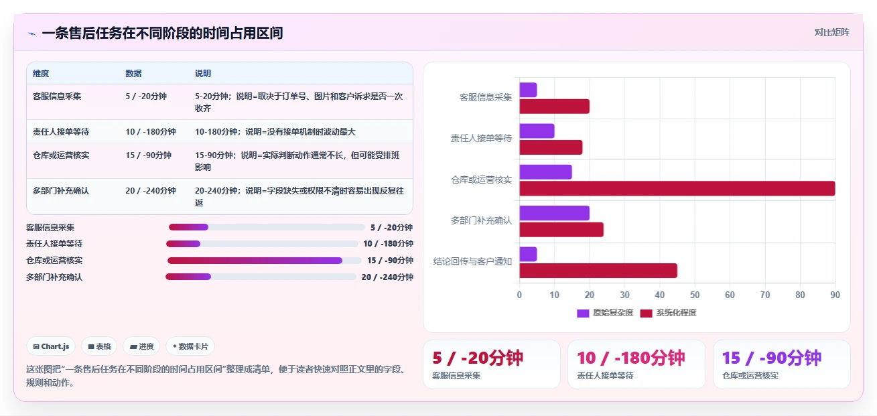Click the purple bar for 责任人接单等待
This screenshot has width=877, height=416.
click(537, 131)
